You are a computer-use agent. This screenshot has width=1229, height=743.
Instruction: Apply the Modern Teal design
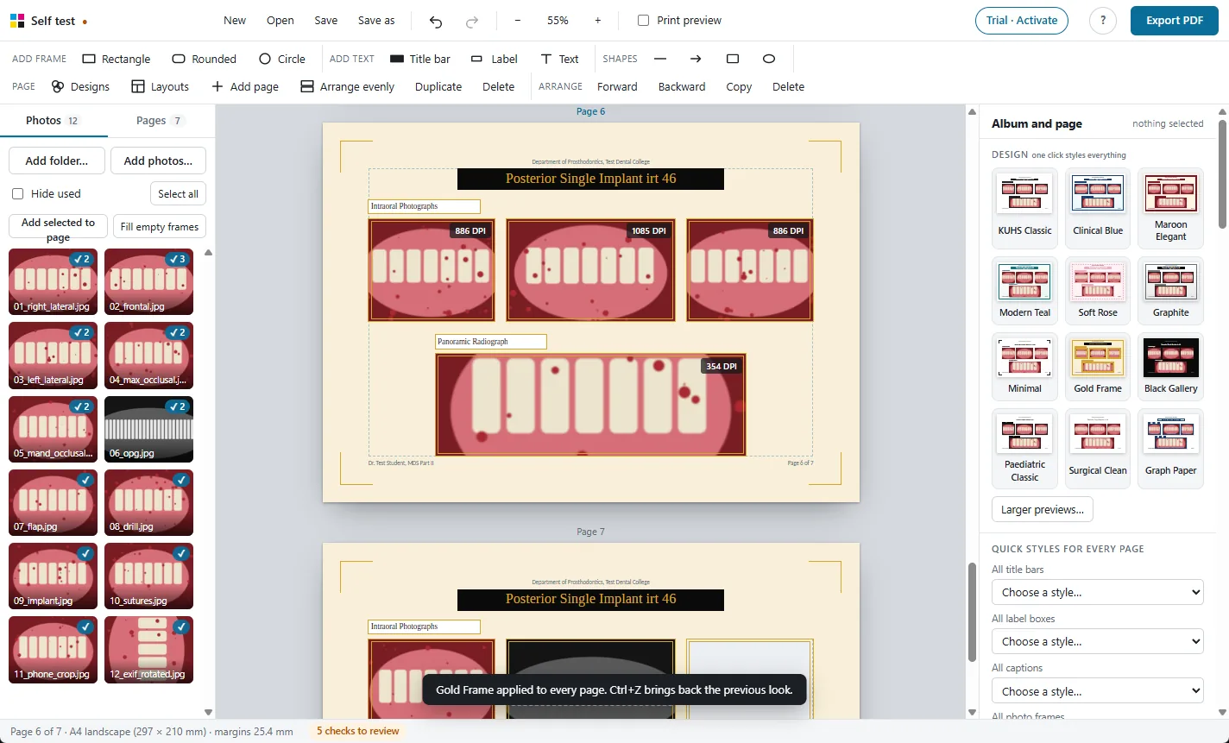pos(1025,290)
